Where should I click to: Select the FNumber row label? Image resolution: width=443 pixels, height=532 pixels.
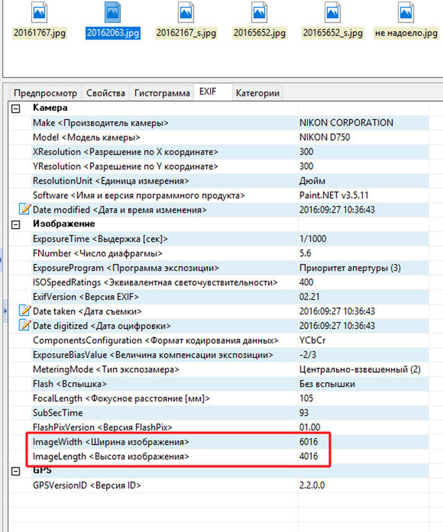coord(98,254)
